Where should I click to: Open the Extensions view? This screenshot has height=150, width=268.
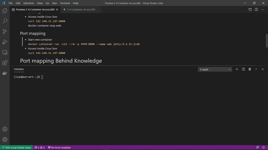pos(5,63)
